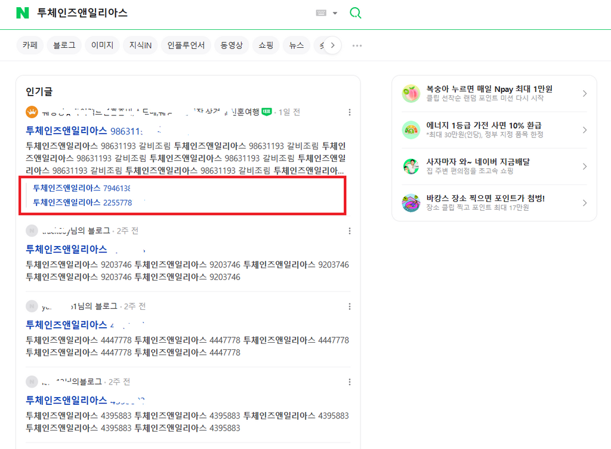The width and height of the screenshot is (611, 449).
Task: Click the crown influencer profile icon
Action: pyautogui.click(x=32, y=112)
